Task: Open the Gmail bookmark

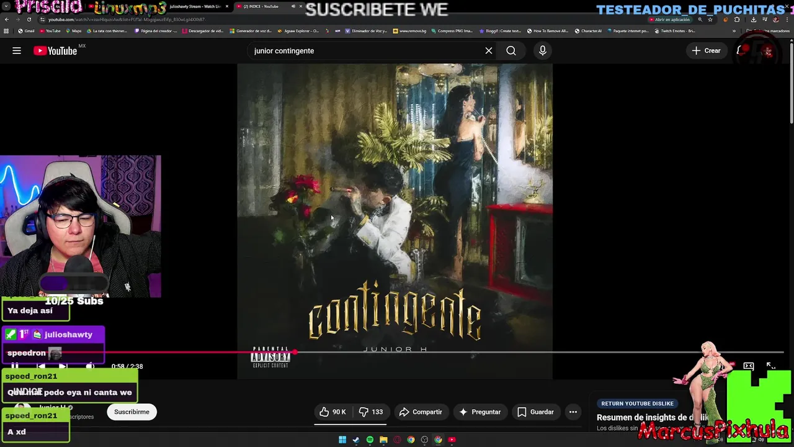Action: (x=26, y=31)
